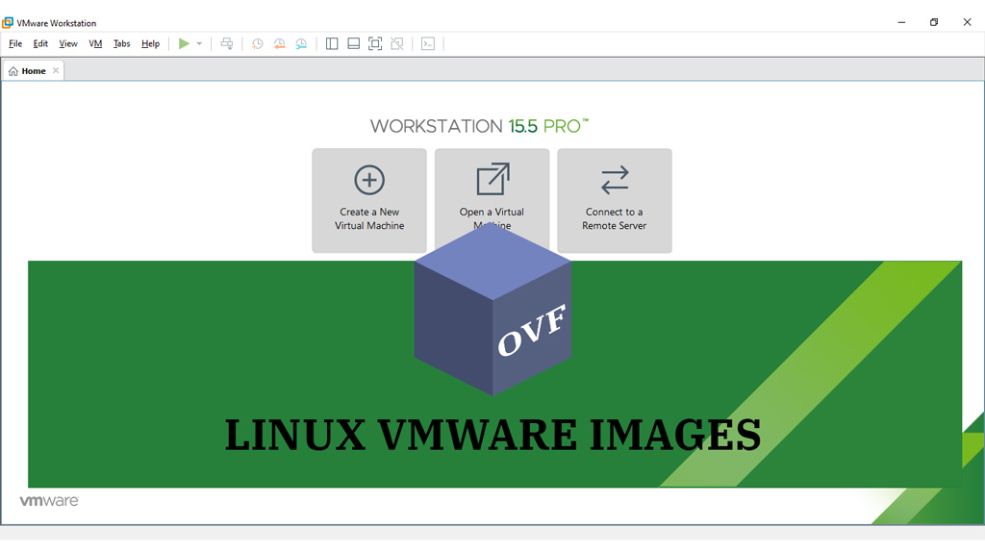
Task: Switch to Unity mode
Action: pyautogui.click(x=396, y=43)
